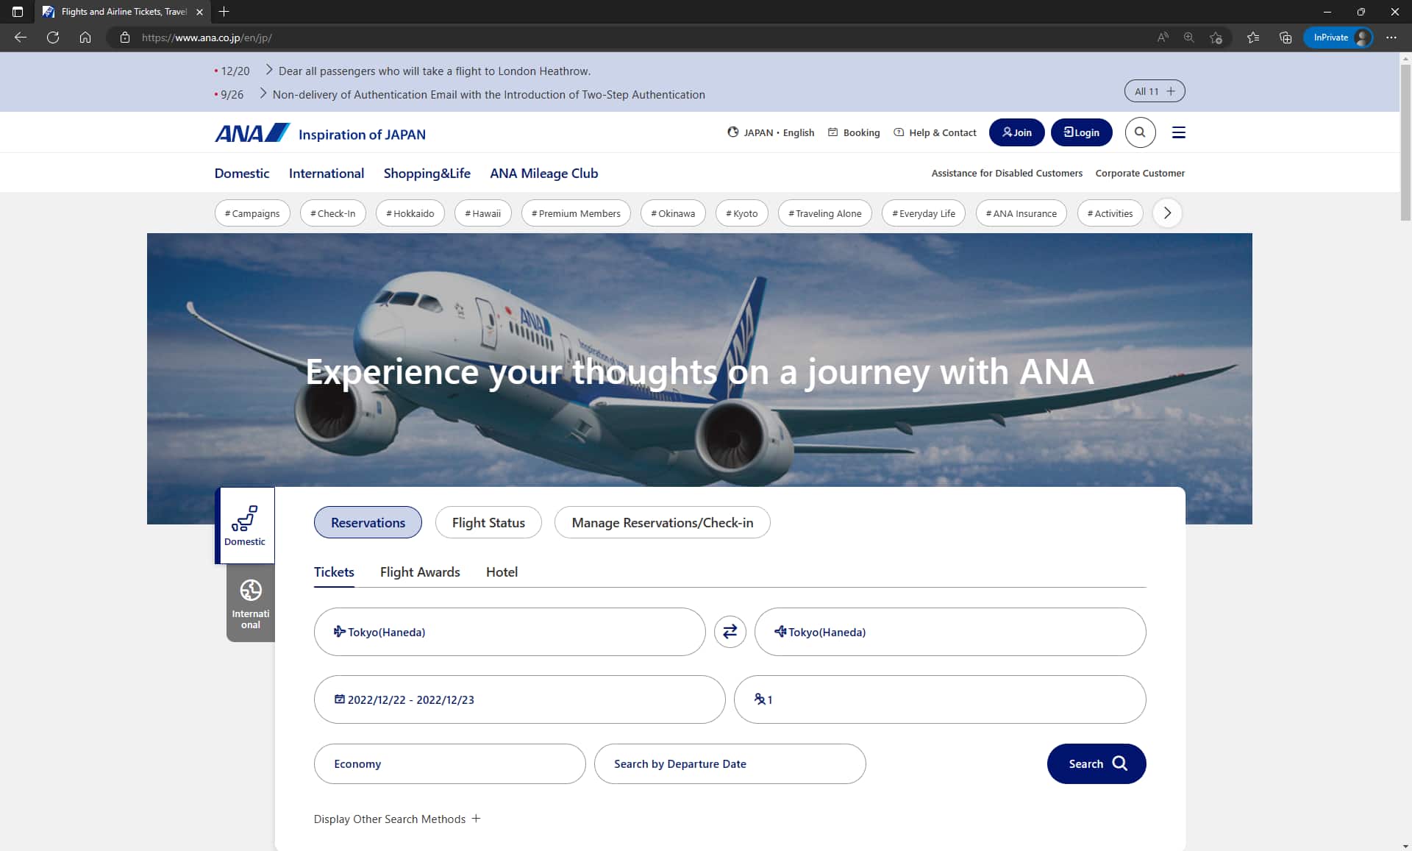Select the Tickets sub-tab
The width and height of the screenshot is (1412, 851).
click(x=334, y=572)
